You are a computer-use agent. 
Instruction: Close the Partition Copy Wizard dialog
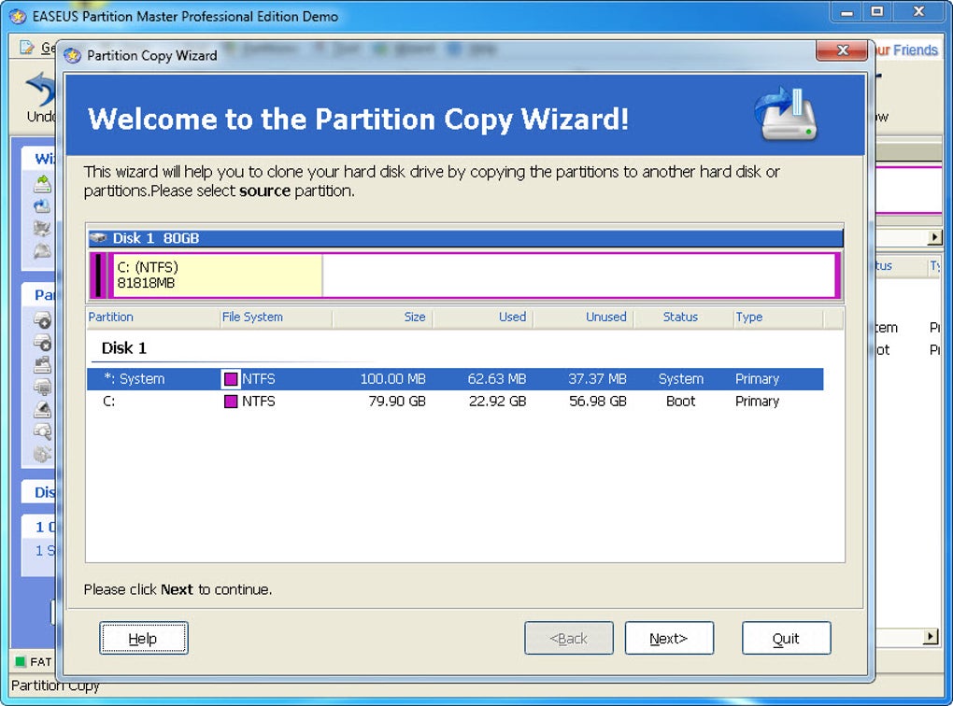tap(842, 50)
